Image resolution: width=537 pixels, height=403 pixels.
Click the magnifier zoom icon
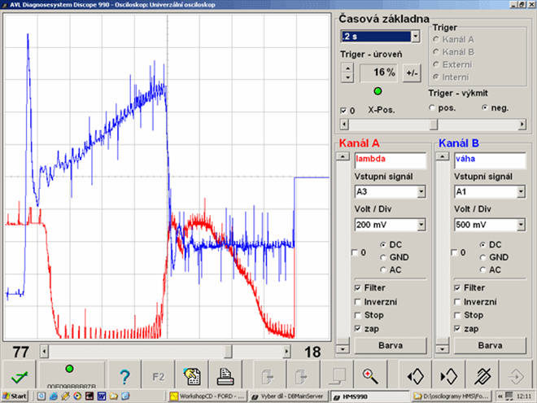click(369, 375)
